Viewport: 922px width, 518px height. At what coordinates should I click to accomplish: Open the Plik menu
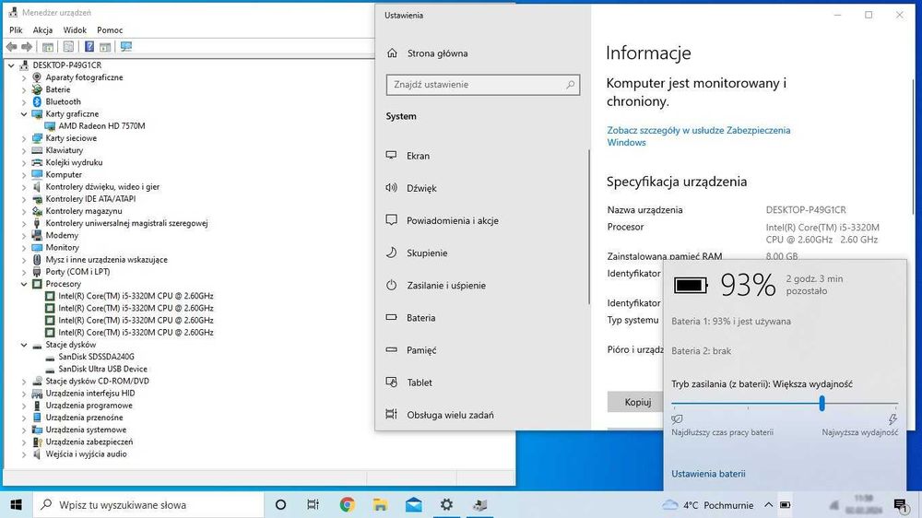(16, 30)
